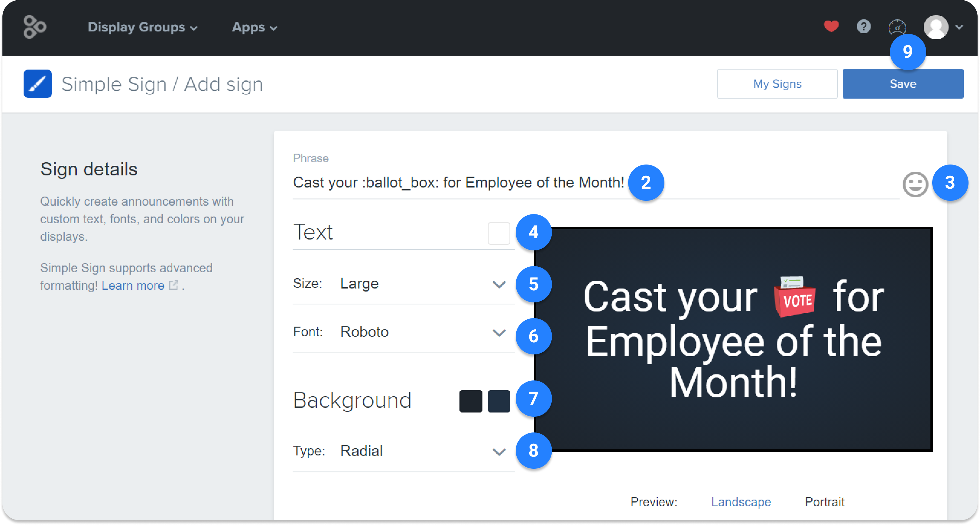Viewport: 980px width, 525px height.
Task: Pick the navy Background color swatch
Action: pos(499,401)
